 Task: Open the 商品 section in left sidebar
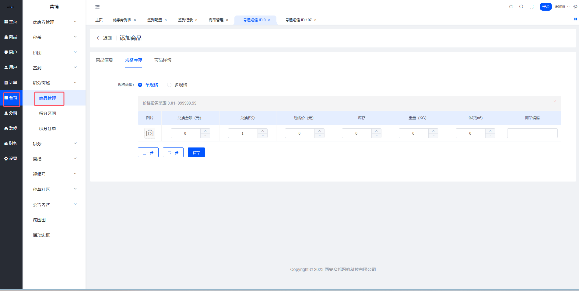tap(11, 37)
